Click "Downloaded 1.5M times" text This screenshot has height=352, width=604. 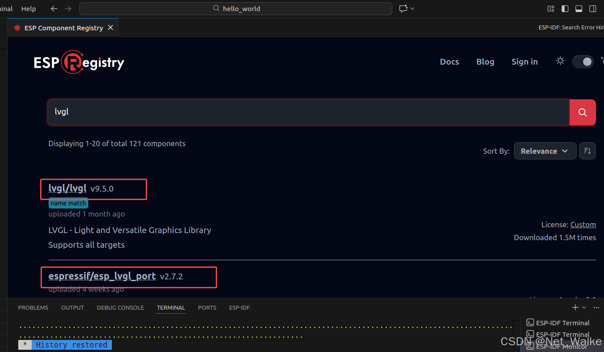(555, 237)
